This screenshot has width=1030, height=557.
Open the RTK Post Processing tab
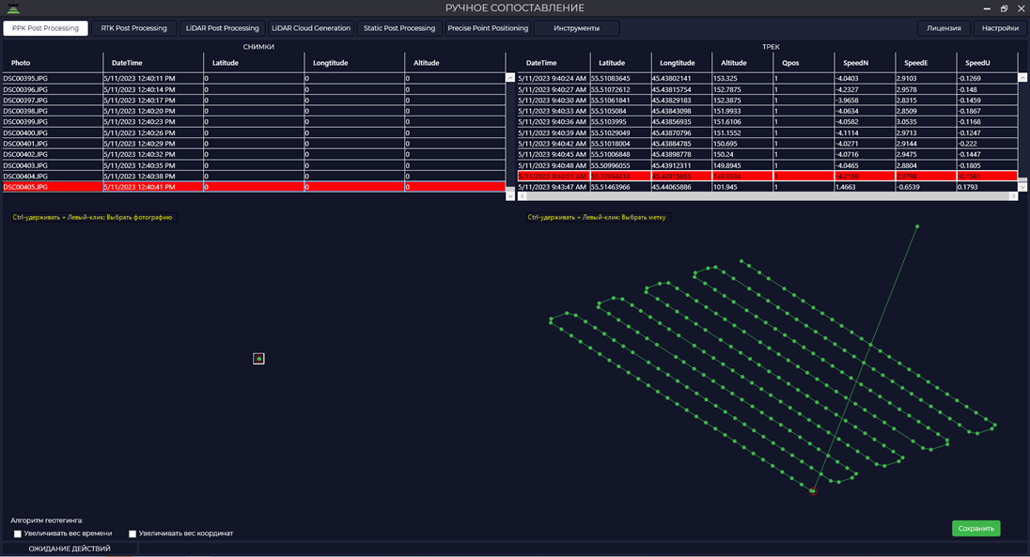[x=134, y=28]
